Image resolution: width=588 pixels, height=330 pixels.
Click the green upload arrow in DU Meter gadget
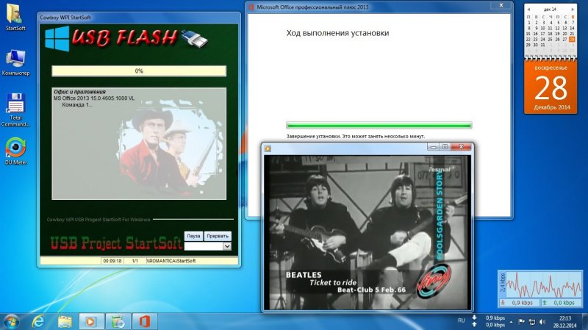[x=545, y=302]
